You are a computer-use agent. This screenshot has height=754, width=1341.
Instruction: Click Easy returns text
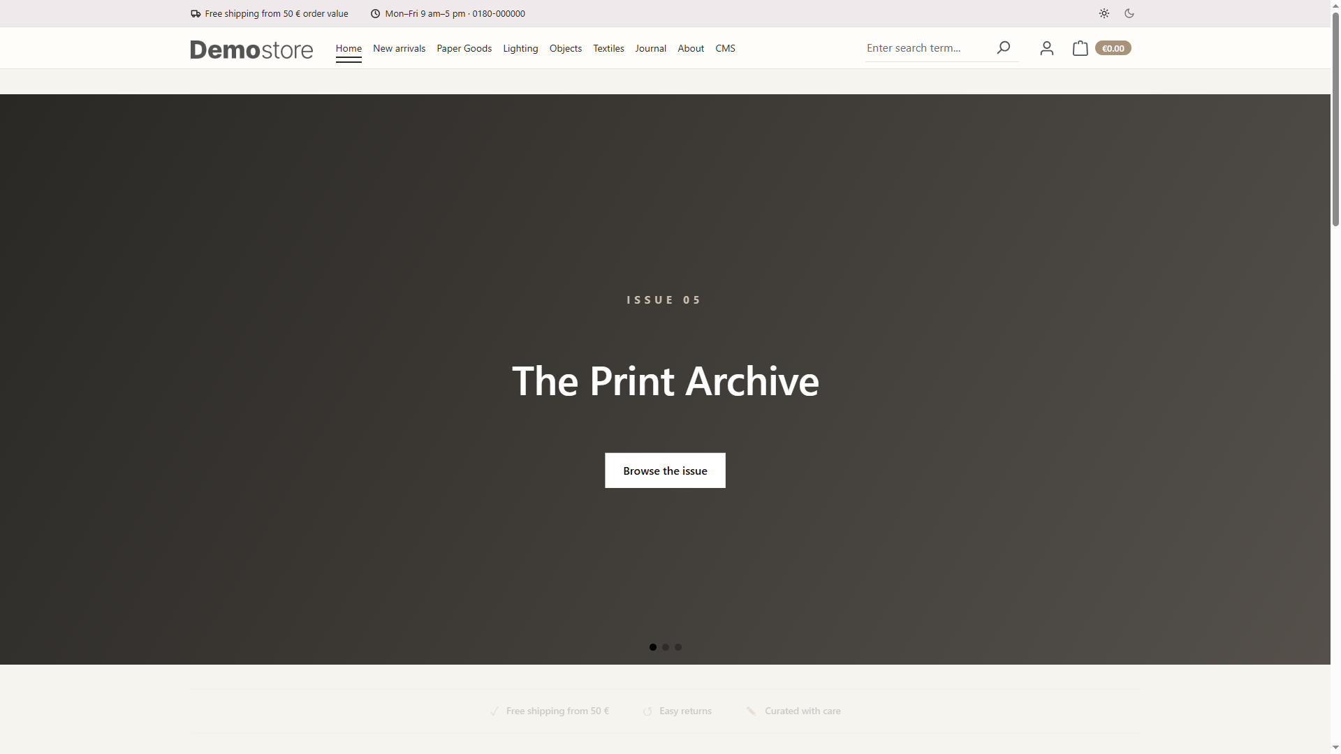[x=685, y=711]
